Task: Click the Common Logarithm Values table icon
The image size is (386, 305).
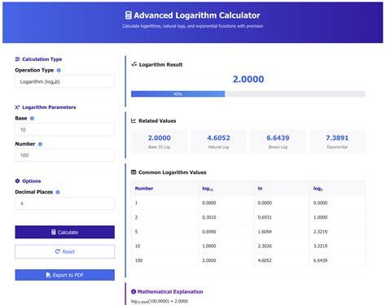Action: pyautogui.click(x=134, y=172)
